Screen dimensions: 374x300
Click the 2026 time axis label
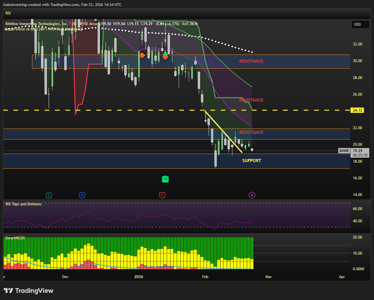click(139, 277)
